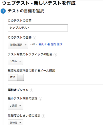Click help icon beside テスト対象のトラフィックの割合
Viewport: 103px width, 125px height.
[55, 55]
